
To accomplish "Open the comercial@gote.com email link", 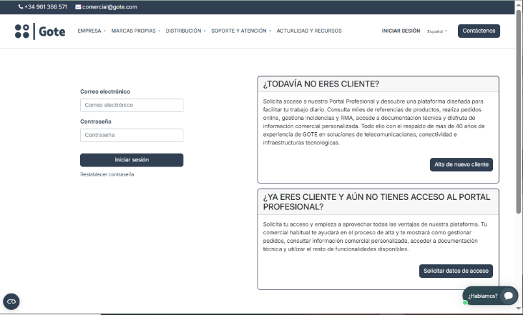I will 110,7.
